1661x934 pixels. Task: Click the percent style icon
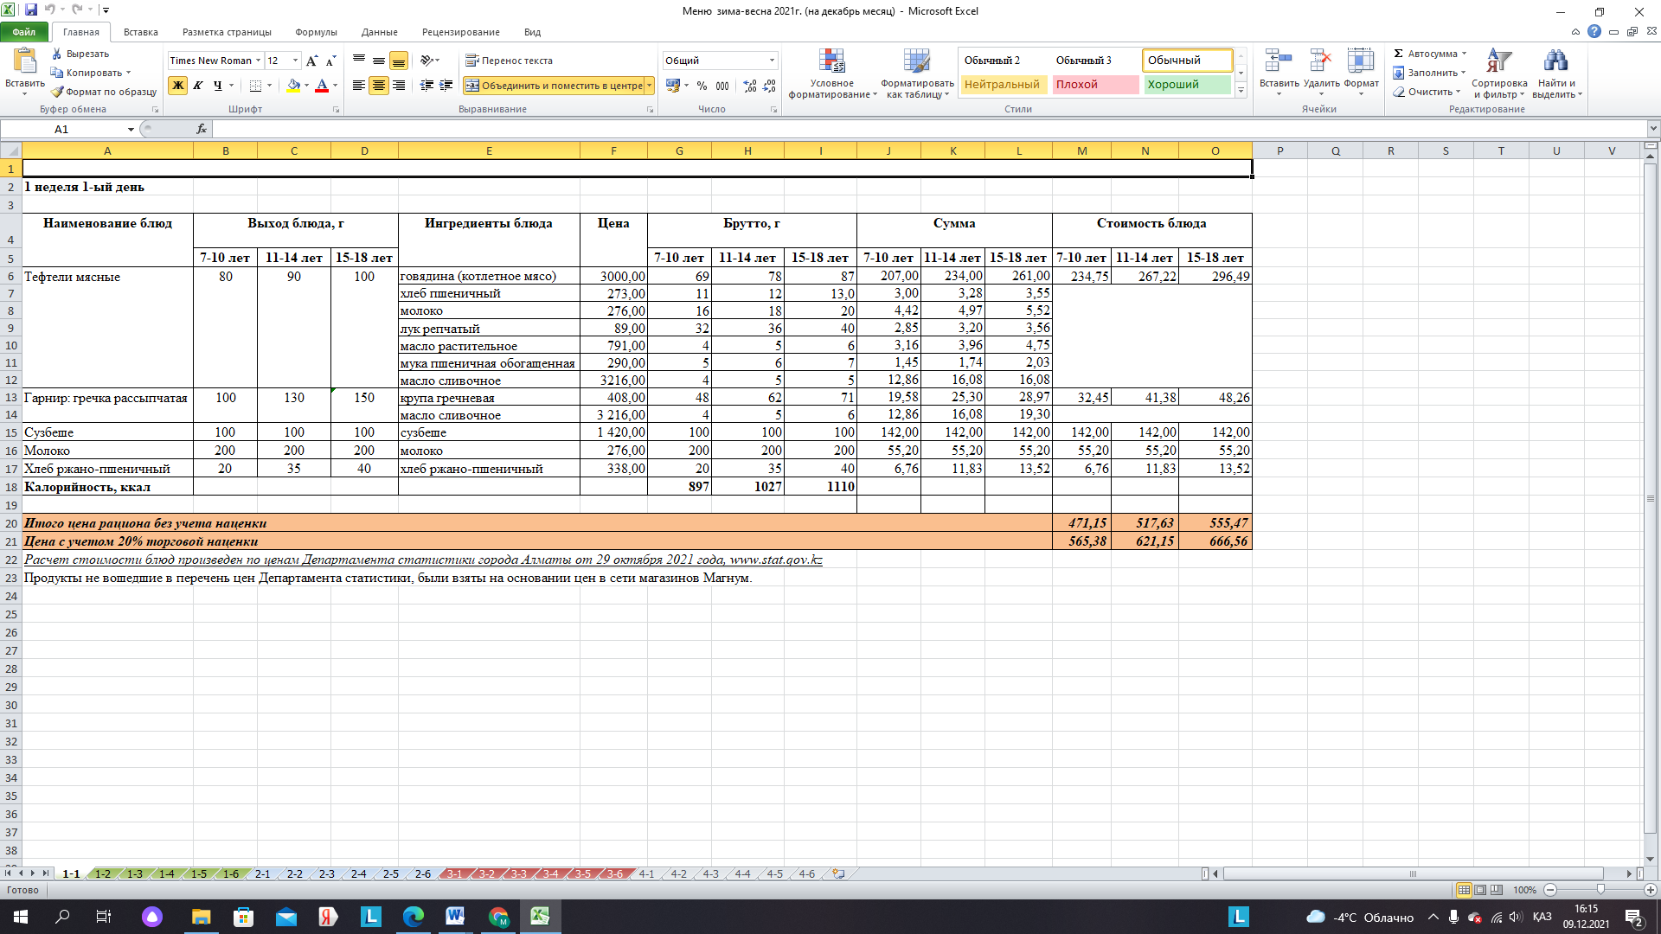702,86
